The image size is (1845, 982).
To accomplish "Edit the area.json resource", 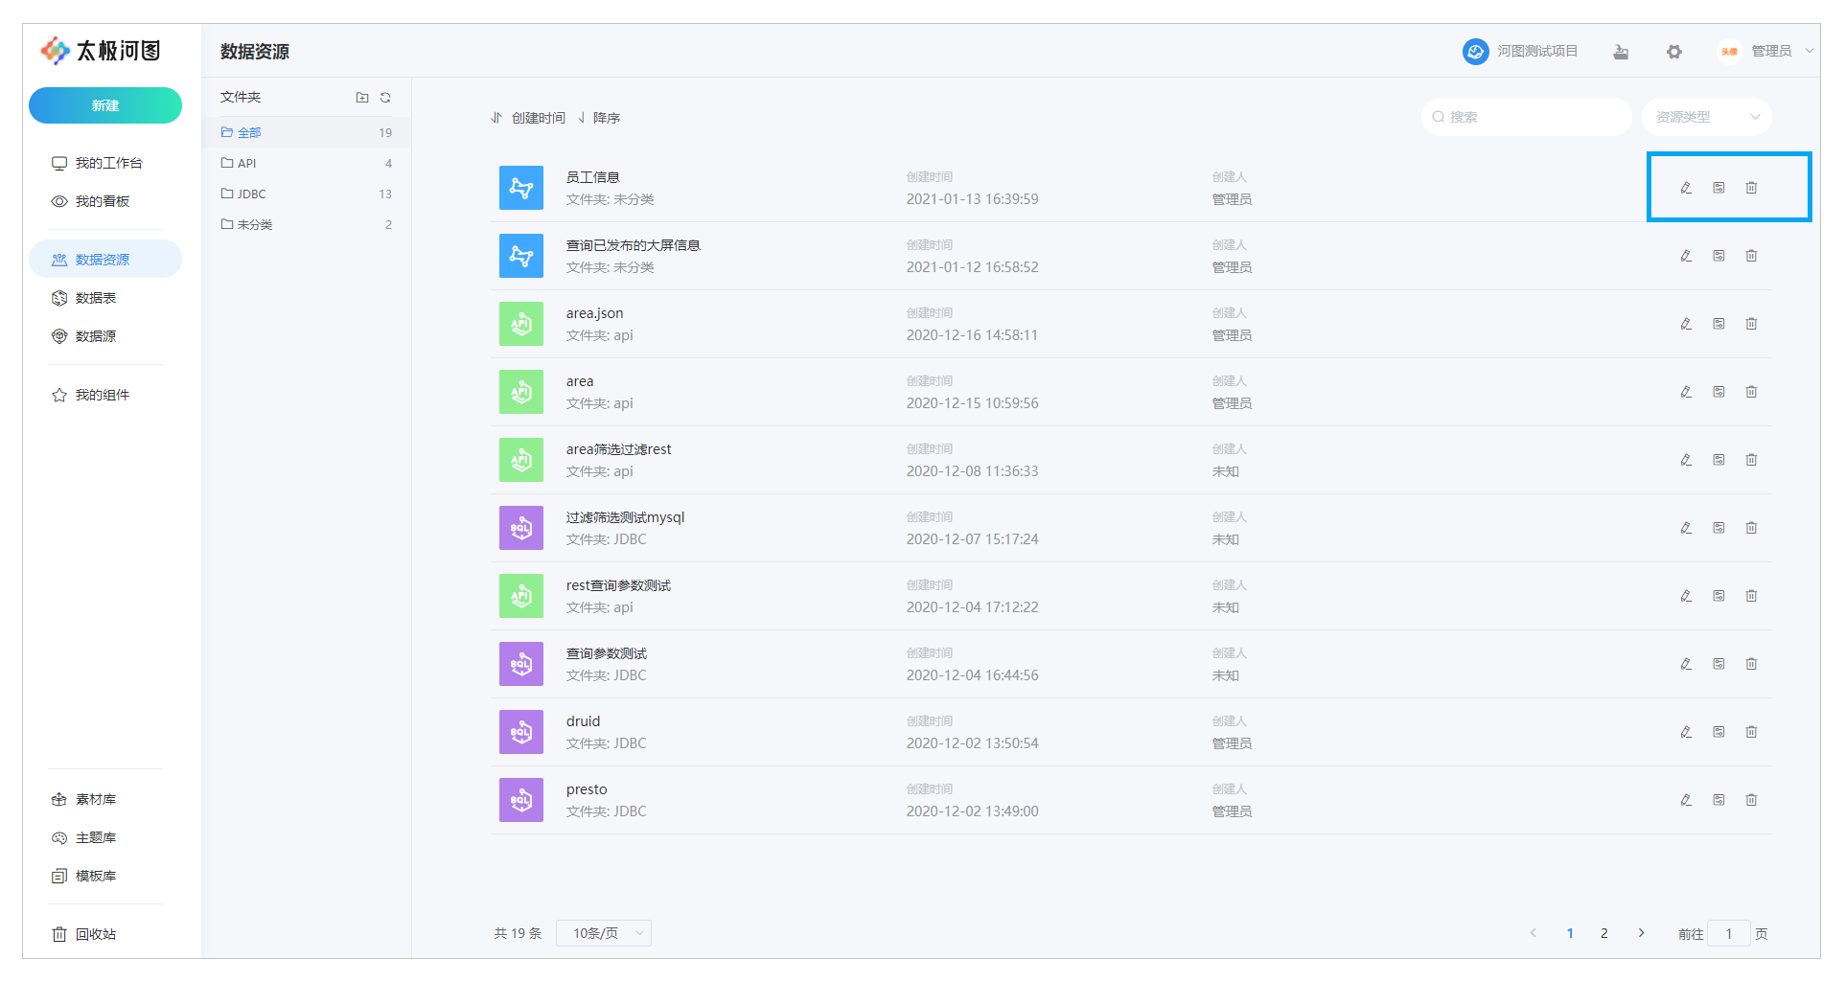I will point(1686,324).
